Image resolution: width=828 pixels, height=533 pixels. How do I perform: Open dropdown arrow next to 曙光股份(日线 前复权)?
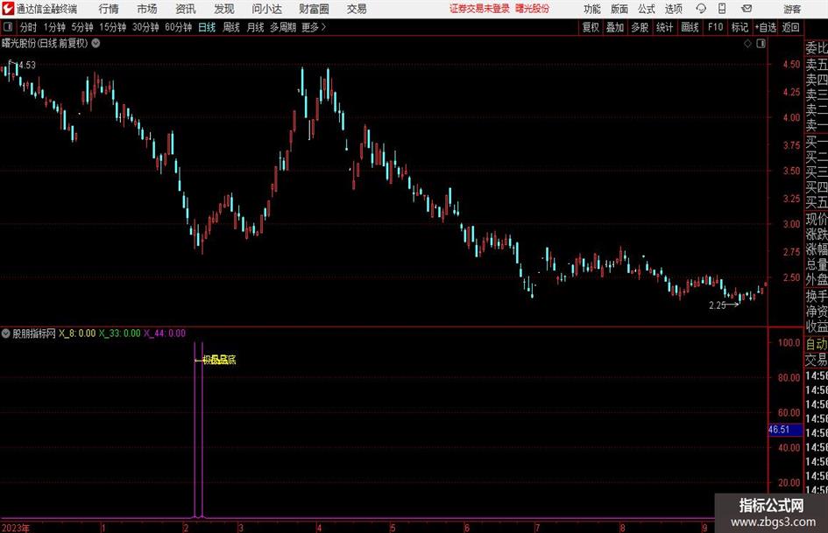click(x=96, y=43)
